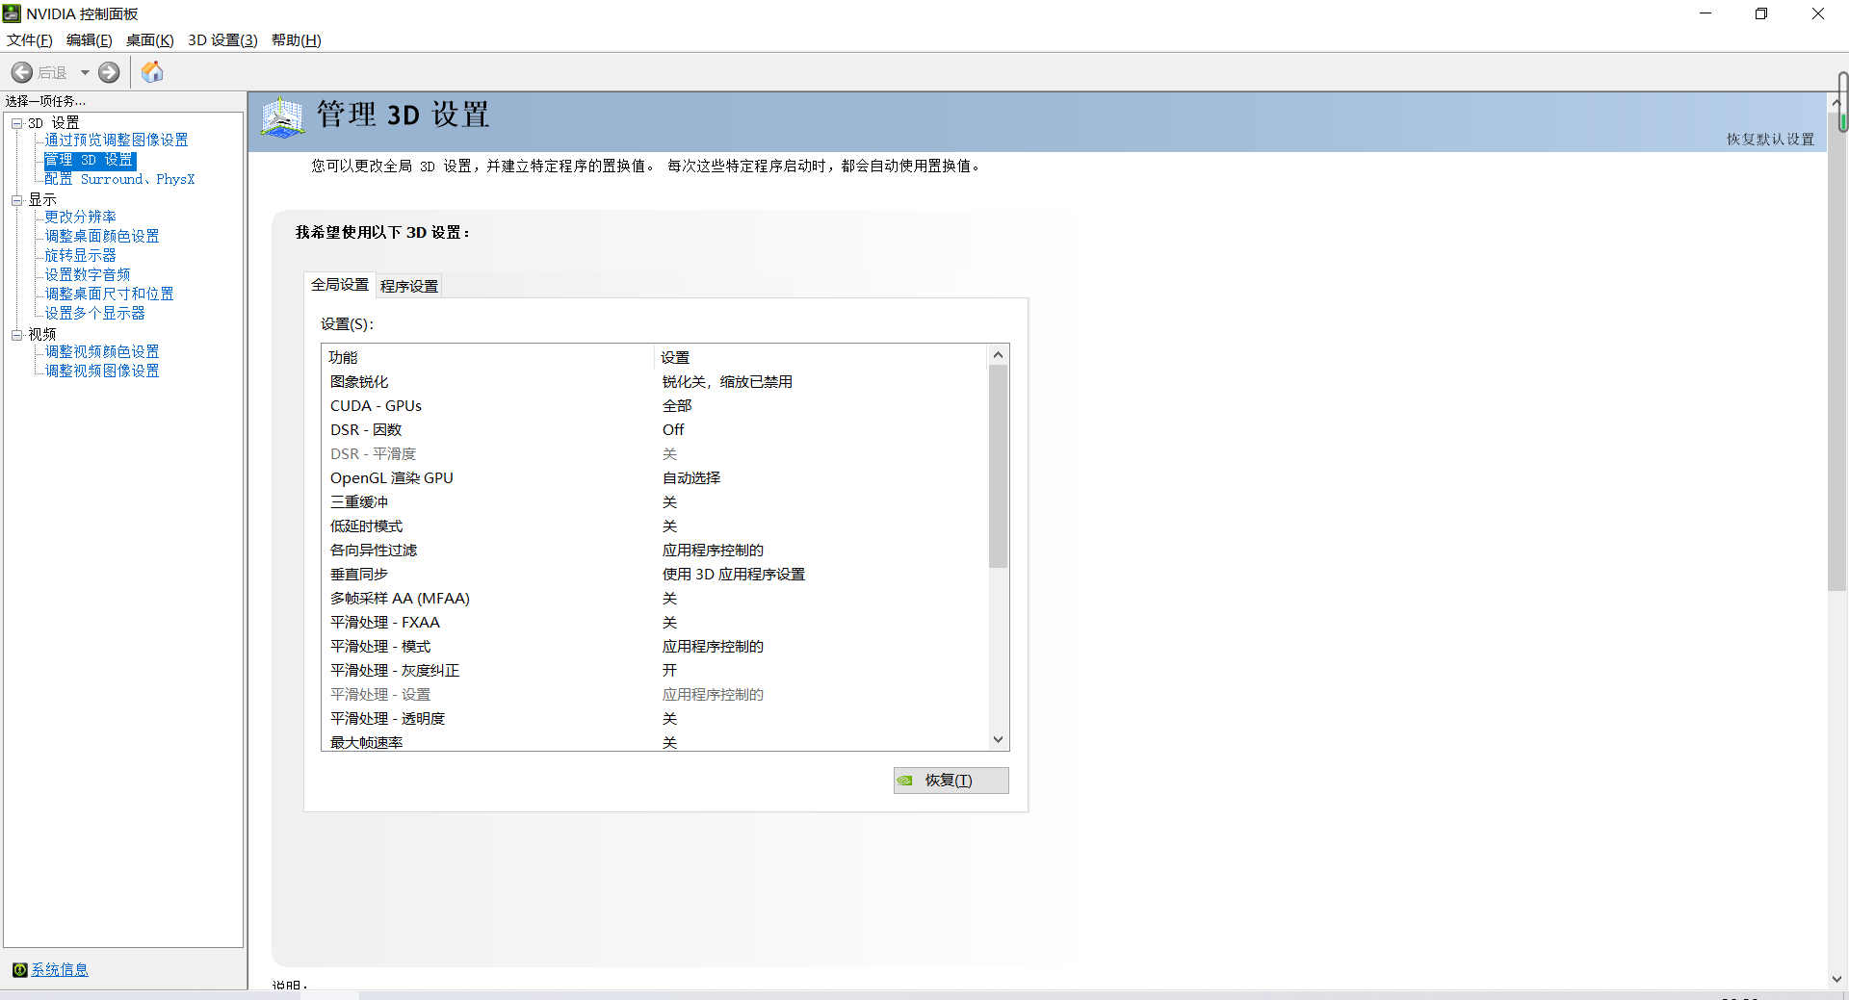Click the main page scroll-down arrow
This screenshot has height=1000, width=1849.
[x=1836, y=979]
